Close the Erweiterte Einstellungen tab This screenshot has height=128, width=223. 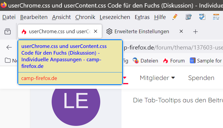[181, 31]
